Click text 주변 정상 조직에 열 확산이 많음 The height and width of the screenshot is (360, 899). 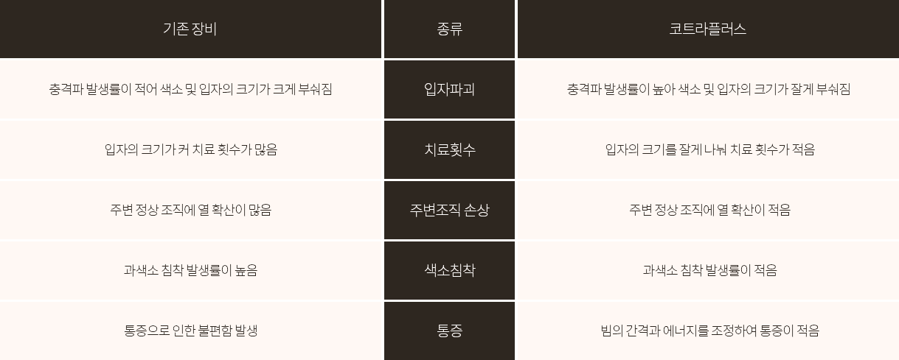tap(190, 210)
